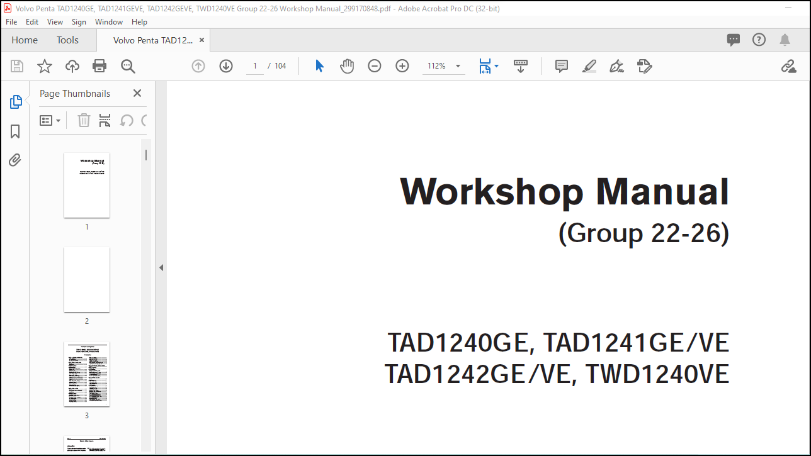Click the page number input field
811x456 pixels.
[x=255, y=66]
